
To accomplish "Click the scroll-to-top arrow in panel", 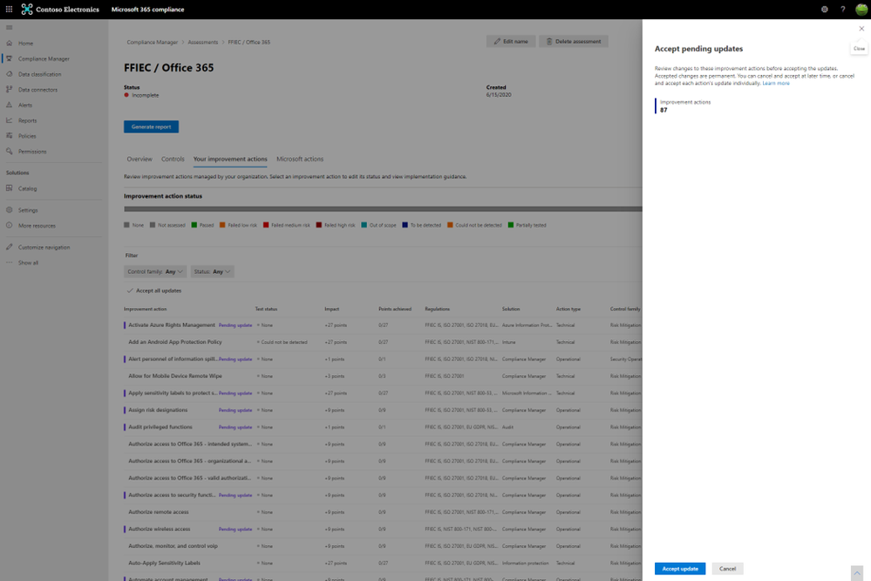I will tap(856, 572).
